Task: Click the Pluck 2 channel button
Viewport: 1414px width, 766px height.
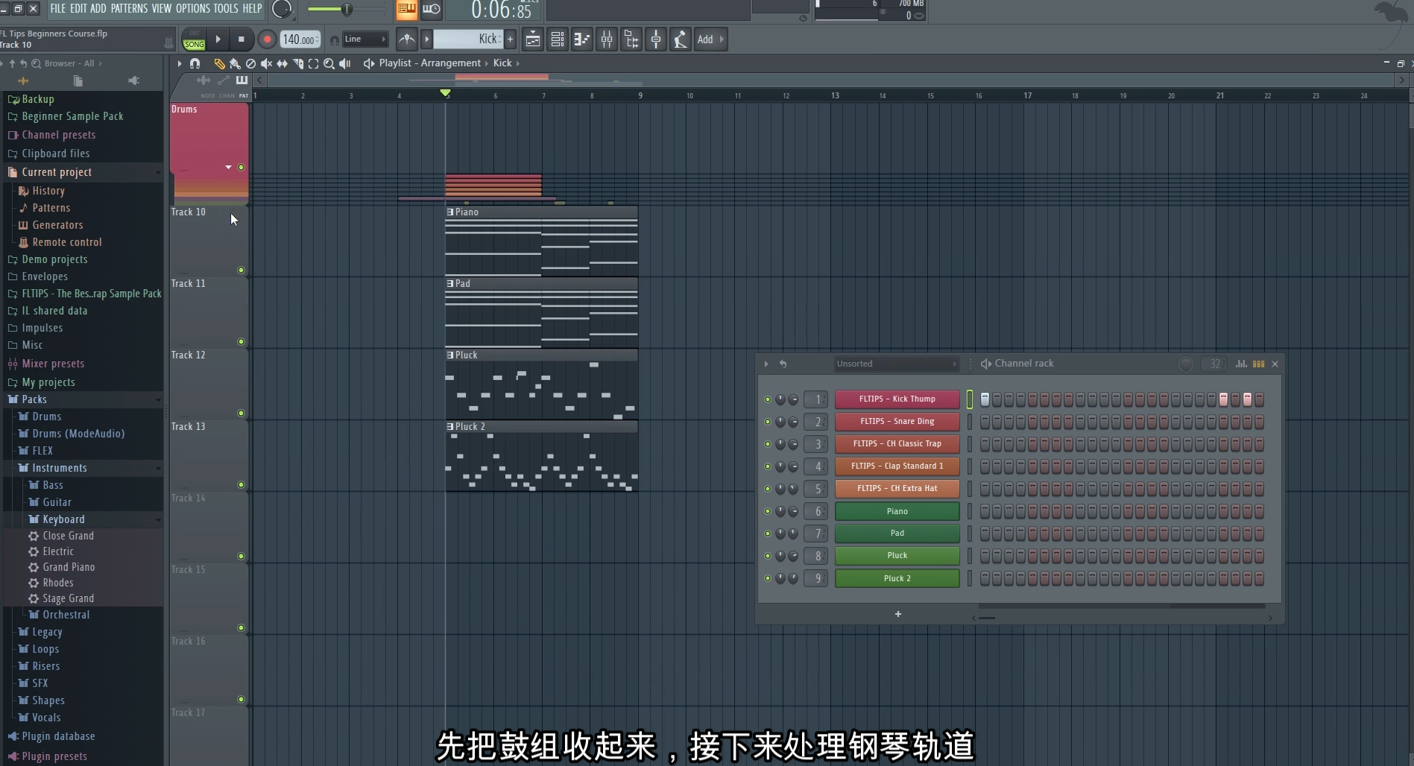Action: coord(897,578)
